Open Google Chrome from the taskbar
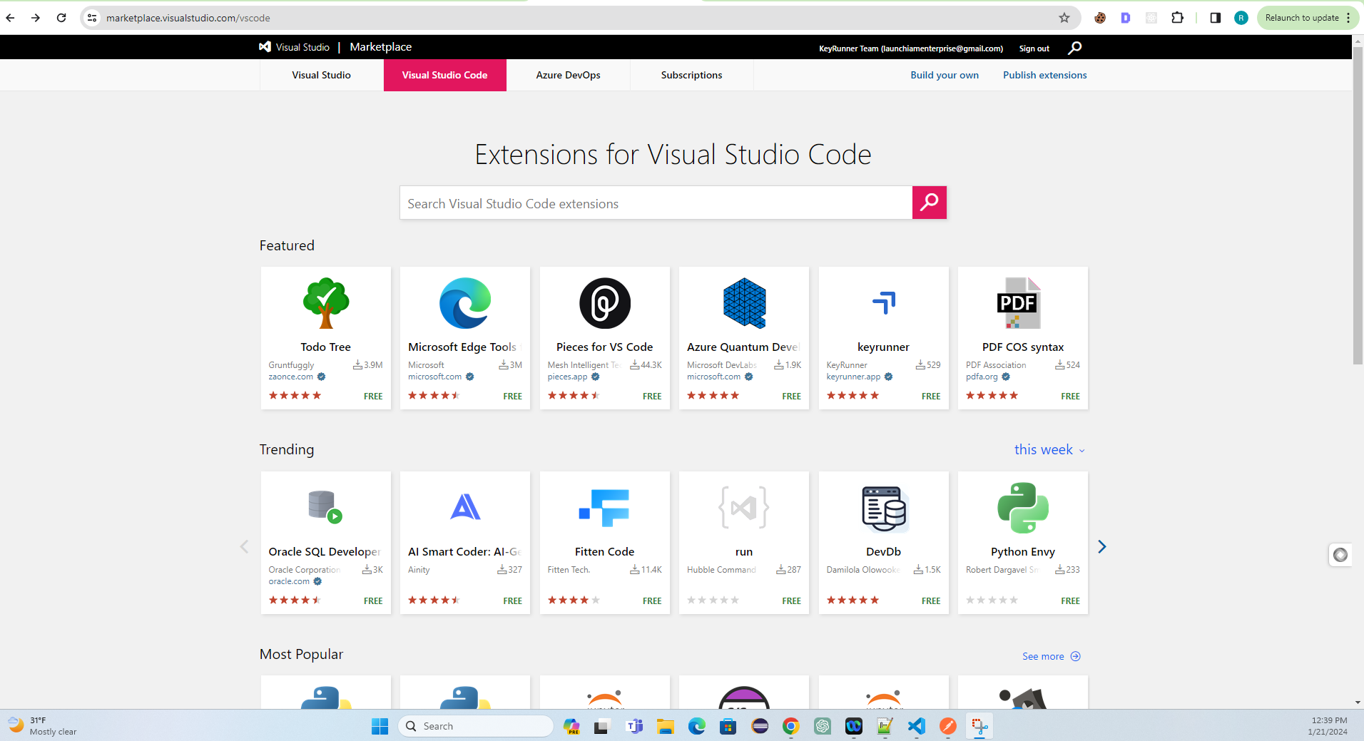 coord(790,726)
